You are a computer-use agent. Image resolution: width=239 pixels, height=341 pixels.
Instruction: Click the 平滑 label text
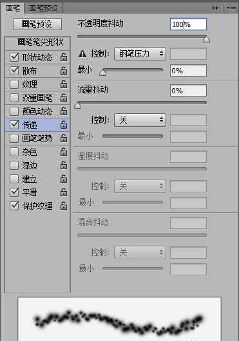[30, 192]
